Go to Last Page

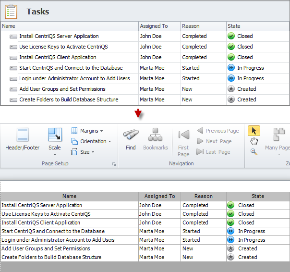point(214,152)
